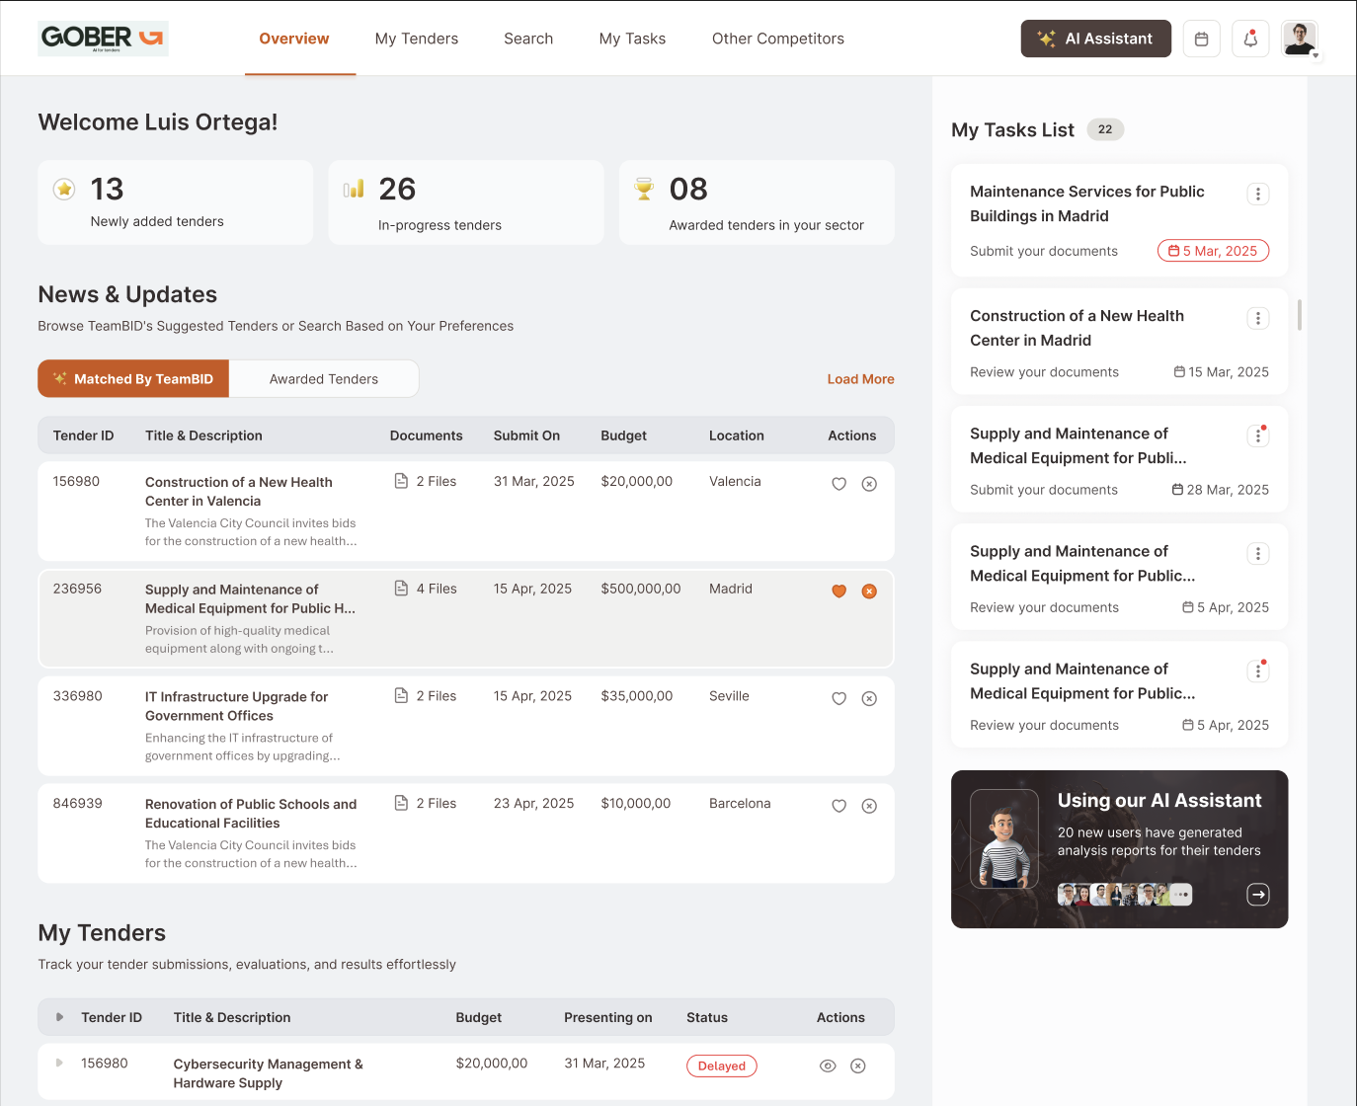Open the calendar icon in header

point(1202,39)
